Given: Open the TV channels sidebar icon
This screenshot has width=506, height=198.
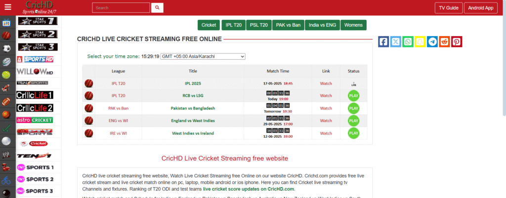Looking at the screenshot, I should (6, 23).
